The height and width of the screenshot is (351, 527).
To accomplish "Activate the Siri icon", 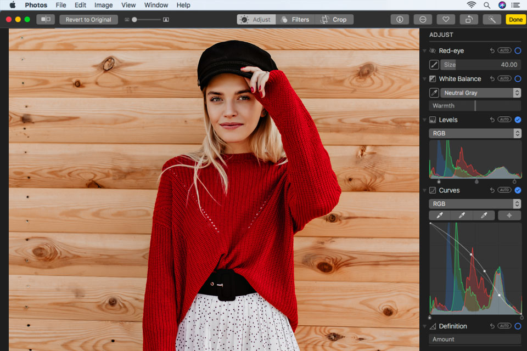I will click(502, 5).
